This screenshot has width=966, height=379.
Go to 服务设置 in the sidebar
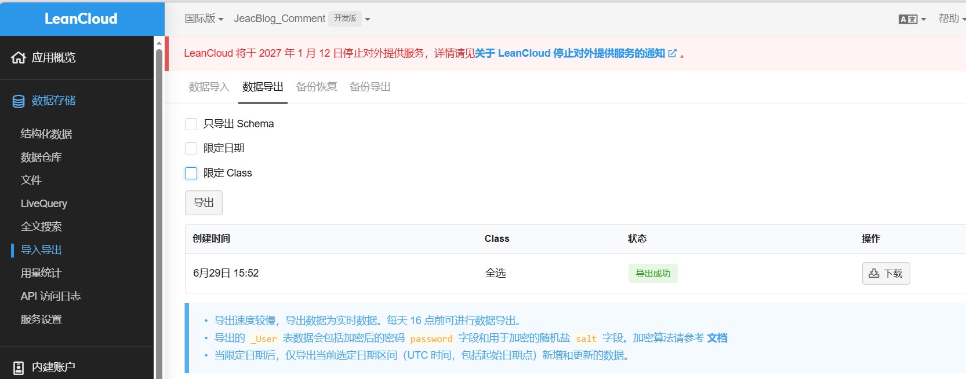pyautogui.click(x=41, y=319)
